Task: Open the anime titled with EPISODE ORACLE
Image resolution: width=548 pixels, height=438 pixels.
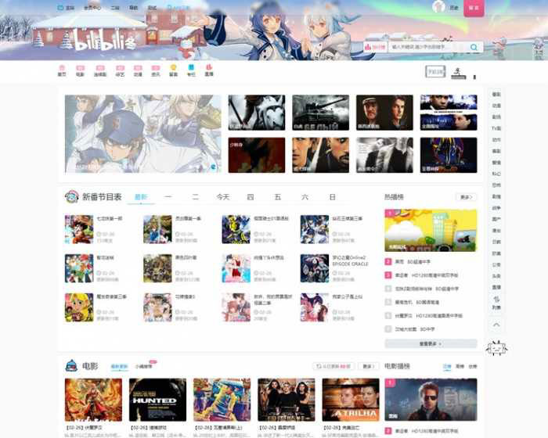Action: click(x=315, y=268)
